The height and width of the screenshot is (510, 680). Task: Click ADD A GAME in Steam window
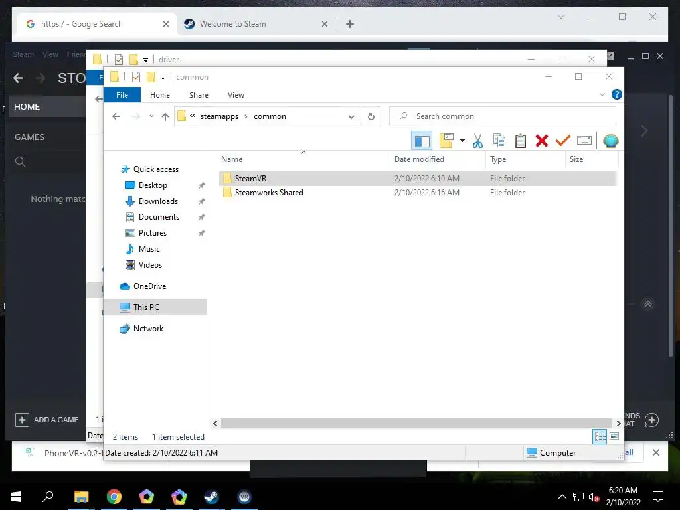(x=47, y=420)
